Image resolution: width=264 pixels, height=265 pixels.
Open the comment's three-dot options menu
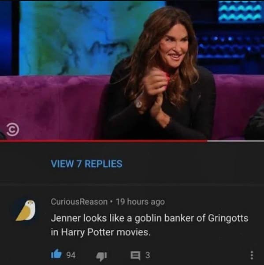tap(252, 255)
